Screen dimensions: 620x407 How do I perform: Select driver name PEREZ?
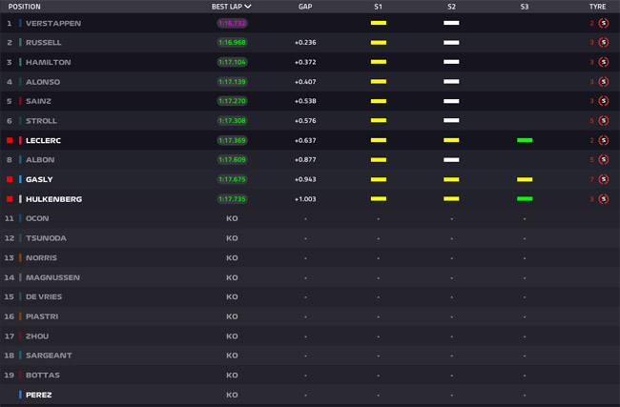(39, 396)
